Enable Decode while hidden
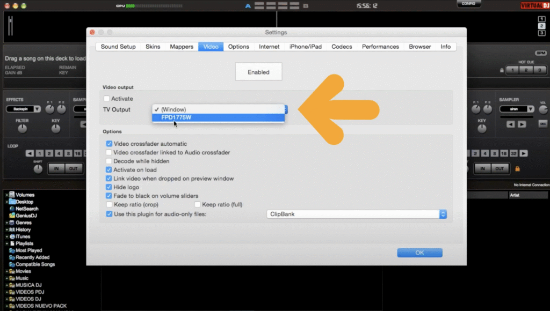 coord(109,161)
